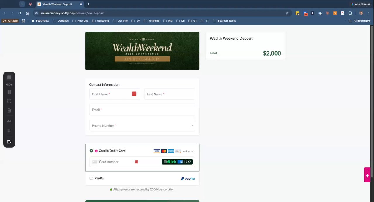Click the rewind icon in recorder toolbar

(9, 121)
